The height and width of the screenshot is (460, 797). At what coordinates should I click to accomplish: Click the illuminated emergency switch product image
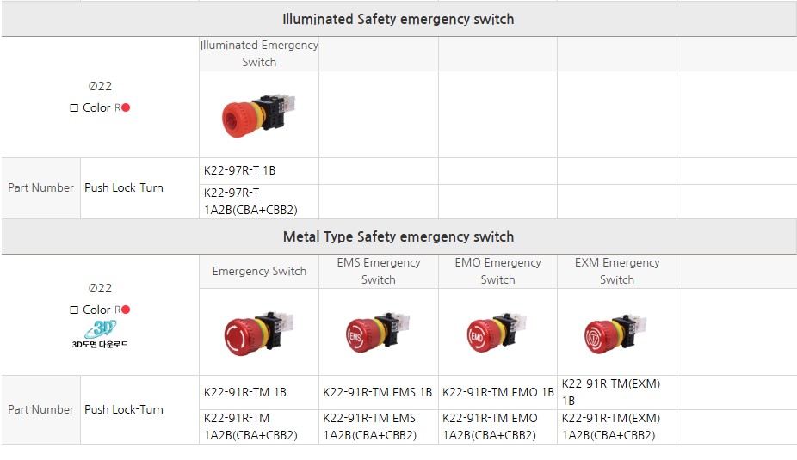point(258,116)
